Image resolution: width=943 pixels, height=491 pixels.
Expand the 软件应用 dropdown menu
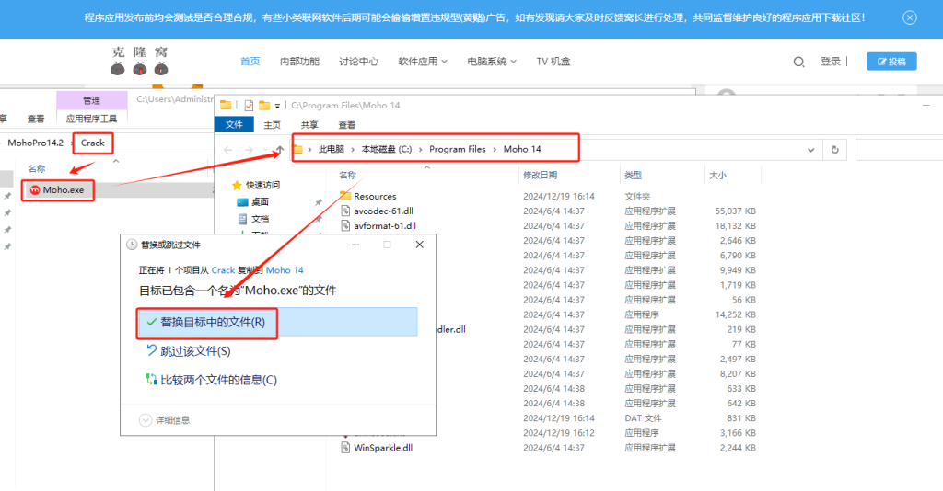click(422, 62)
